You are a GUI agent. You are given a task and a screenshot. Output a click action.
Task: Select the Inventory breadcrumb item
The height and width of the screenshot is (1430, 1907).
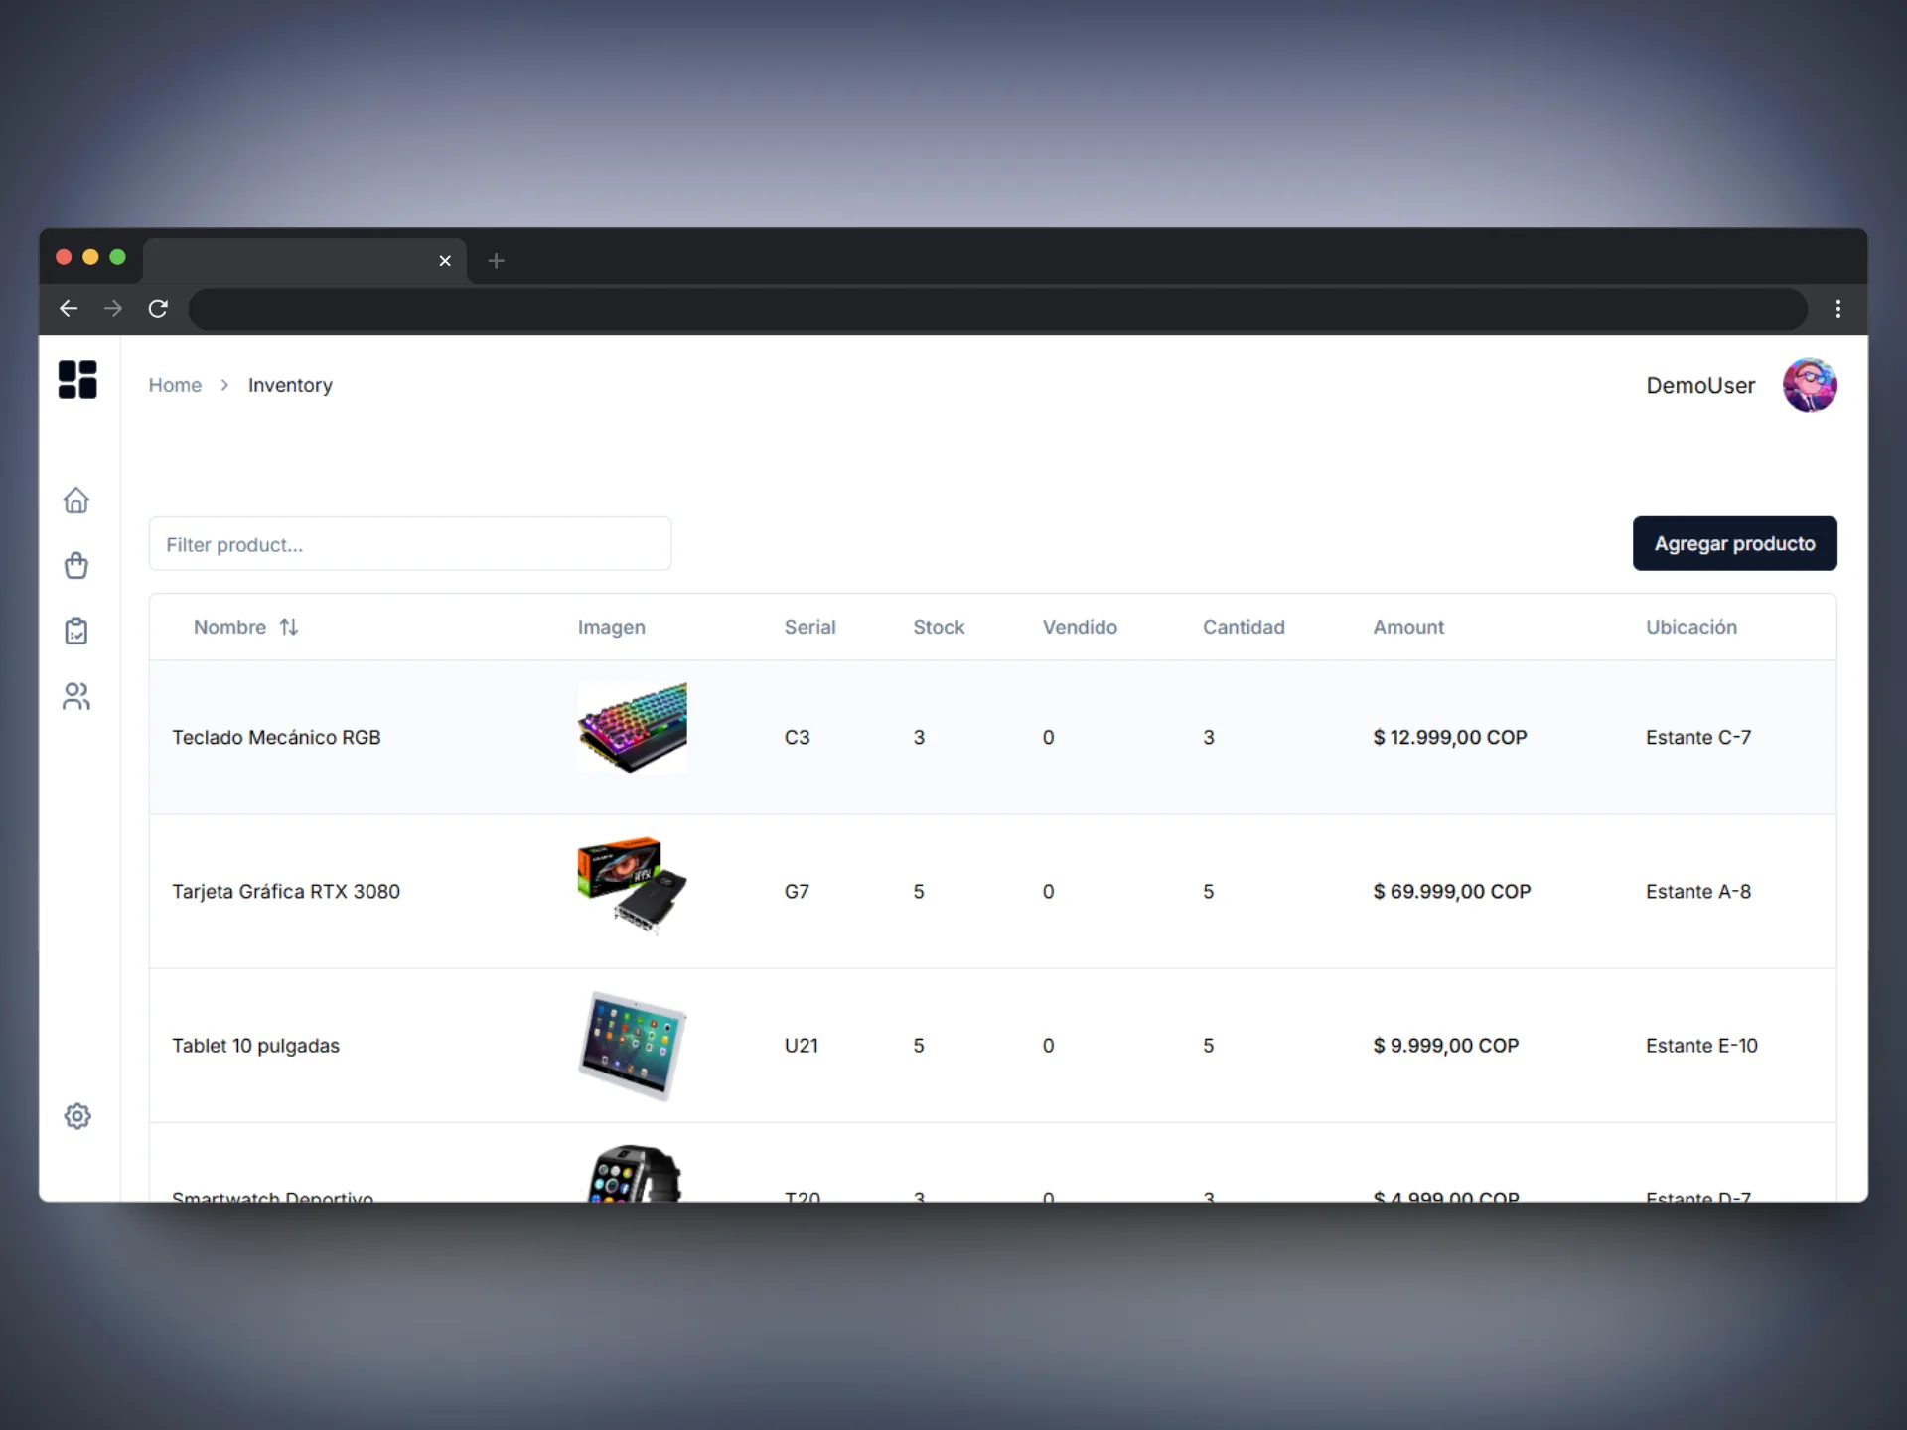click(x=289, y=385)
